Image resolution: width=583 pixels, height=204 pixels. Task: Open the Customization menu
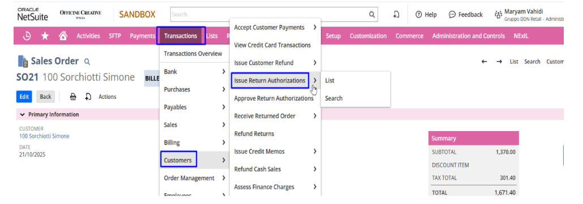[368, 36]
